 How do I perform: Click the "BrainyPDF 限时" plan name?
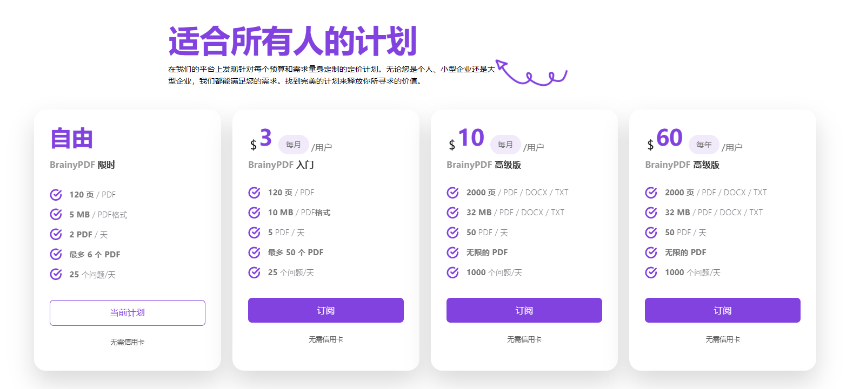pos(82,165)
